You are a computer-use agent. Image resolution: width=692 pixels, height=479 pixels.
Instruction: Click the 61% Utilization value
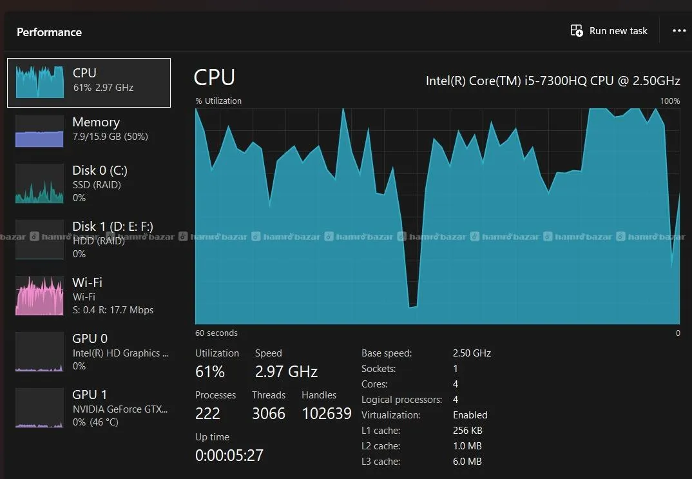coord(210,372)
